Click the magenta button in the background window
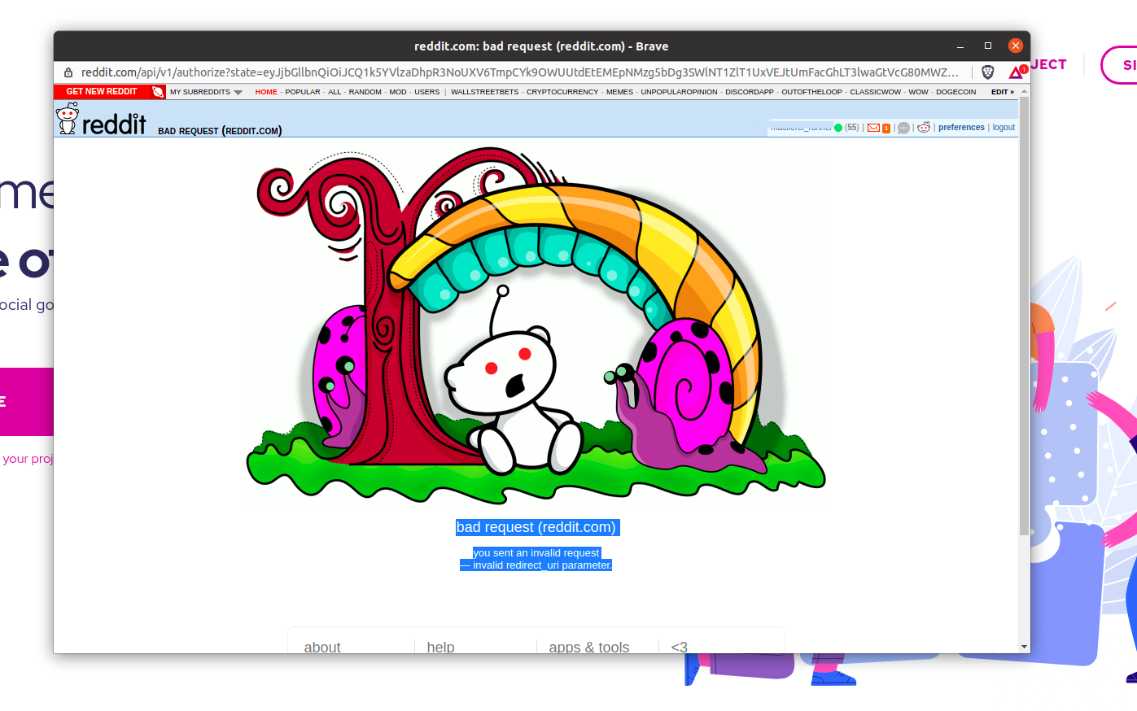This screenshot has height=711, width=1137. click(x=27, y=401)
